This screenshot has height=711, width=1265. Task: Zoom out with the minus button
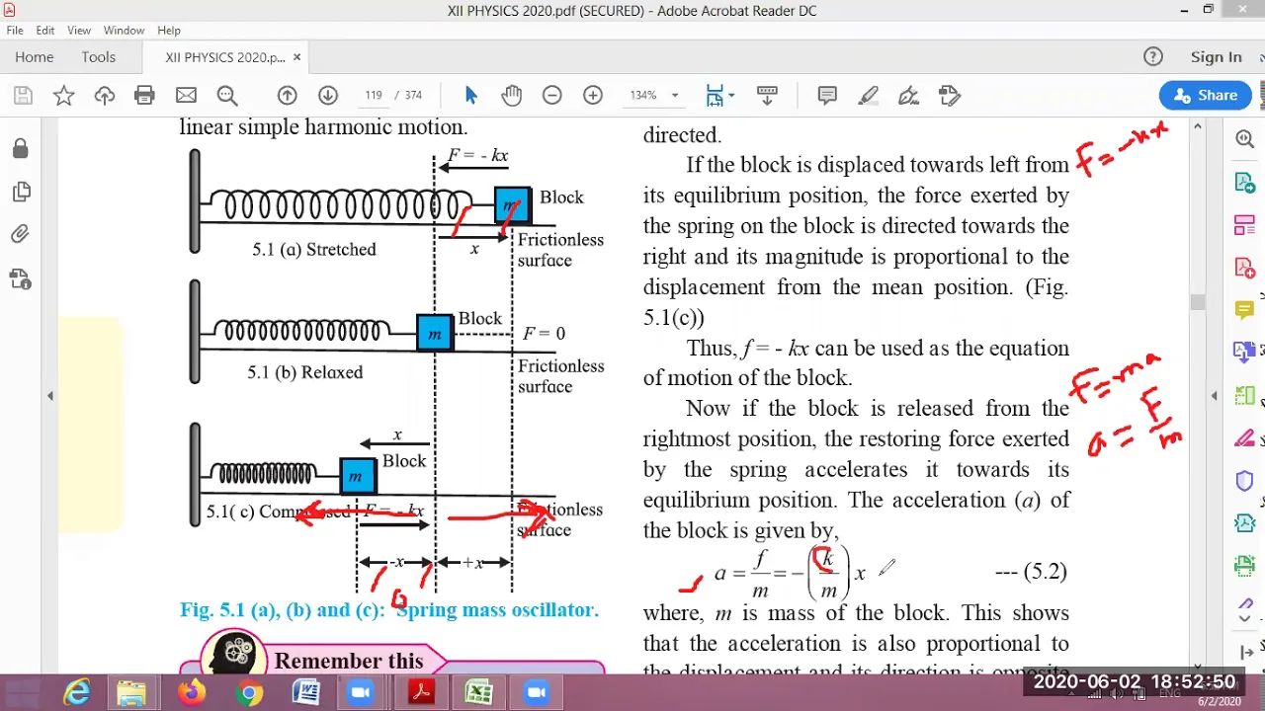pyautogui.click(x=552, y=96)
